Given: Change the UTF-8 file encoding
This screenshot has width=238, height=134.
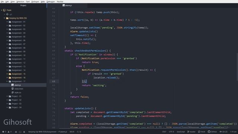Looking at the screenshot, I should [x=171, y=132].
